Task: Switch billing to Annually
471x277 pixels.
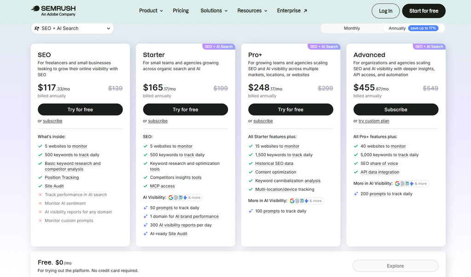Action: pyautogui.click(x=413, y=28)
